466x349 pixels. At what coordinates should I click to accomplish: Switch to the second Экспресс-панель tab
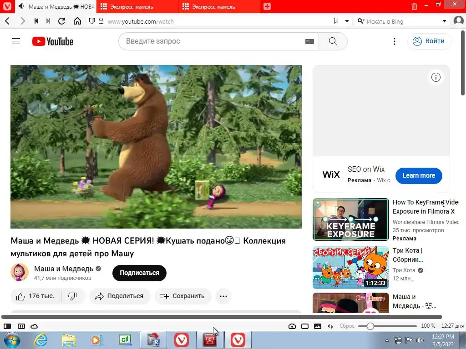(220, 6)
